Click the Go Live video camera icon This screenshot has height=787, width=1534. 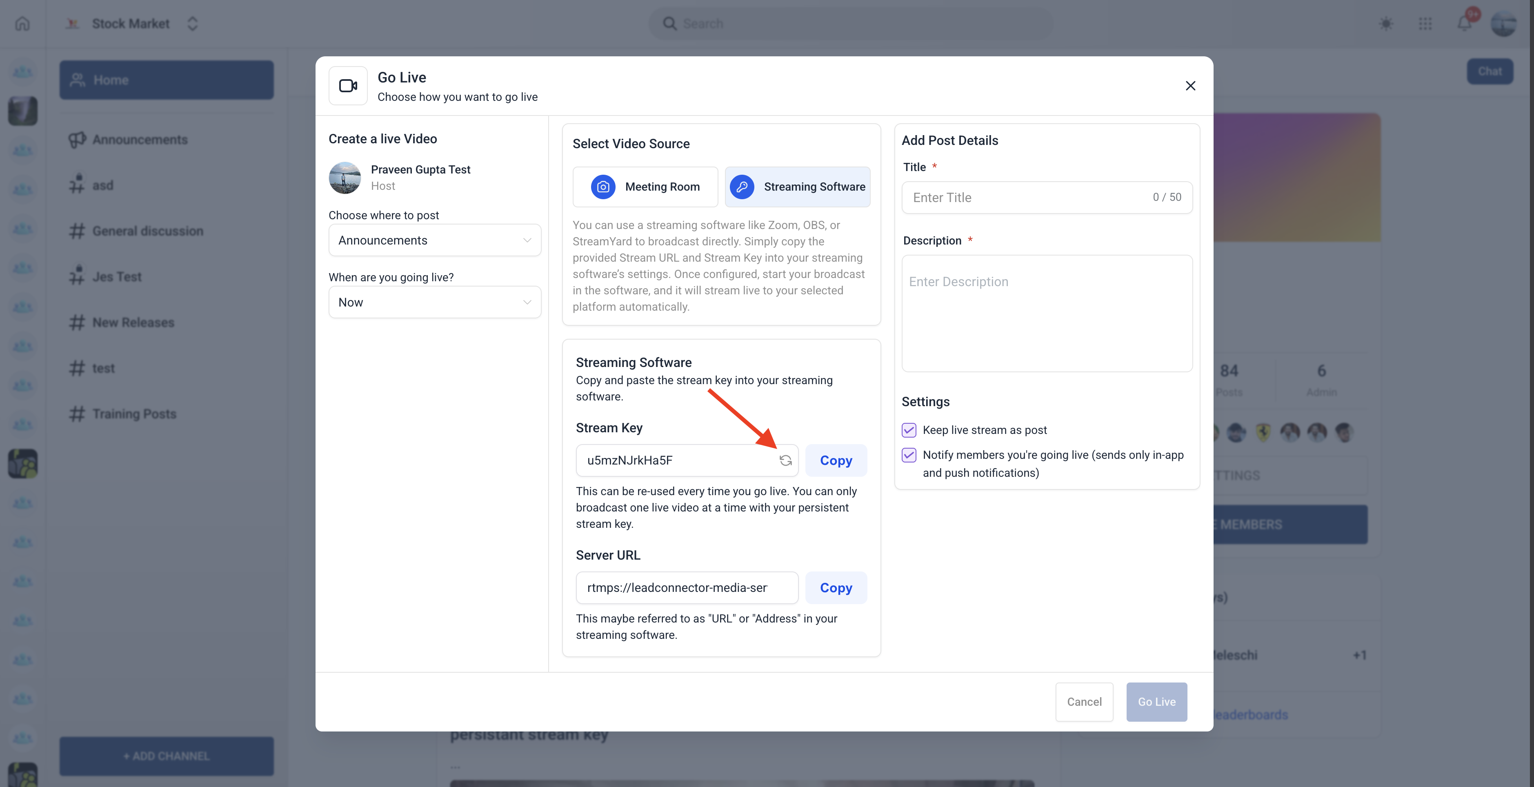348,86
